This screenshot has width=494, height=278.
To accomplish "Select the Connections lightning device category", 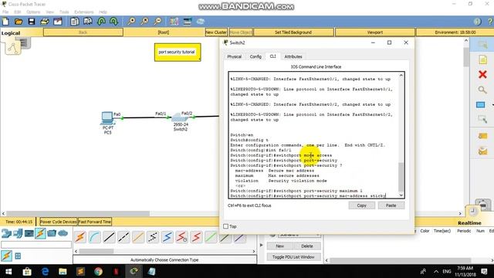I will tap(40, 233).
